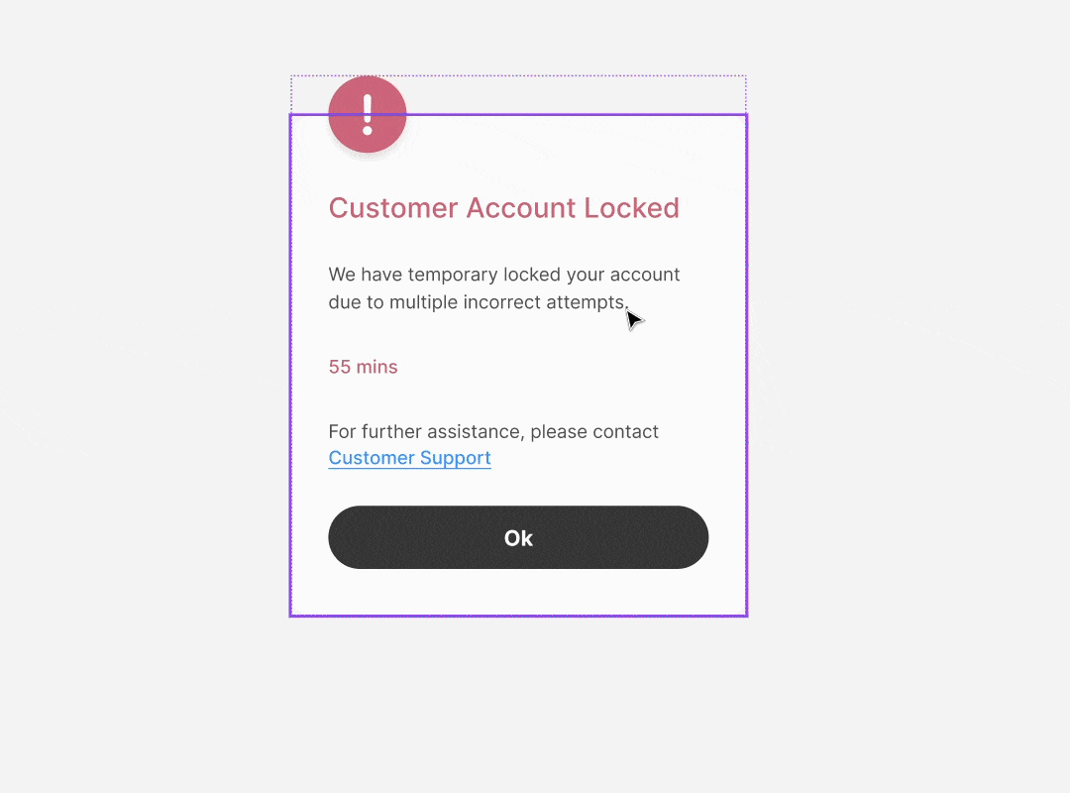Open the Customer Support link

tap(409, 458)
